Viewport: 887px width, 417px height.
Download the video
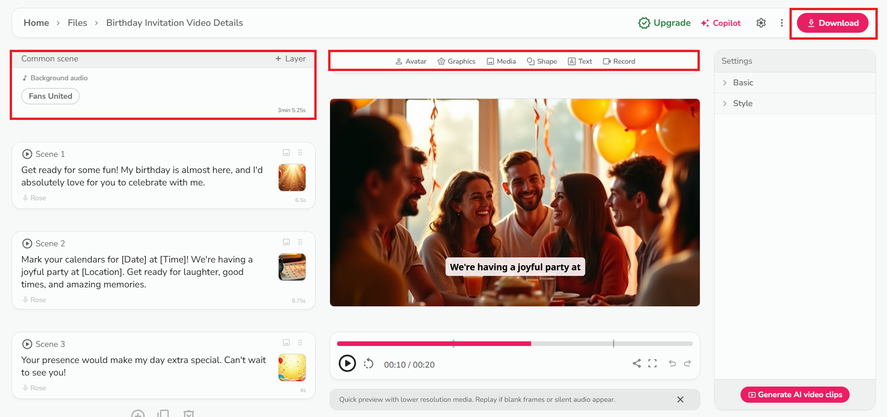pyautogui.click(x=833, y=23)
